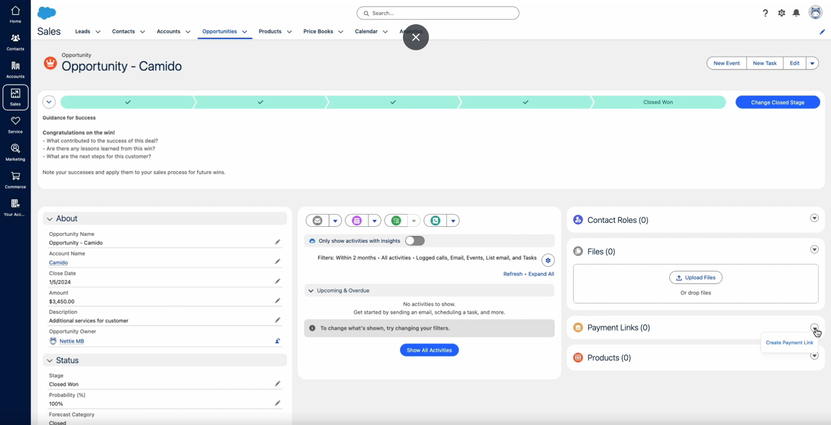
Task: Click the Salesforce cloud logo
Action: coord(47,13)
